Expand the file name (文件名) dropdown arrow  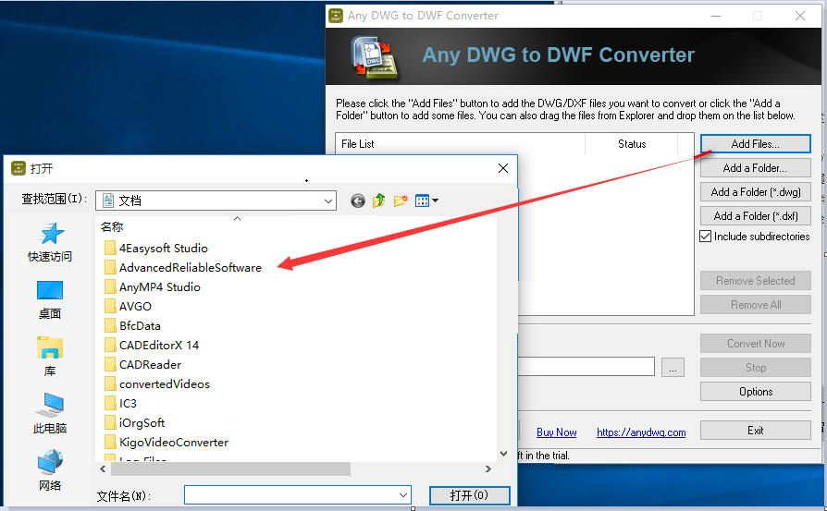(403, 495)
